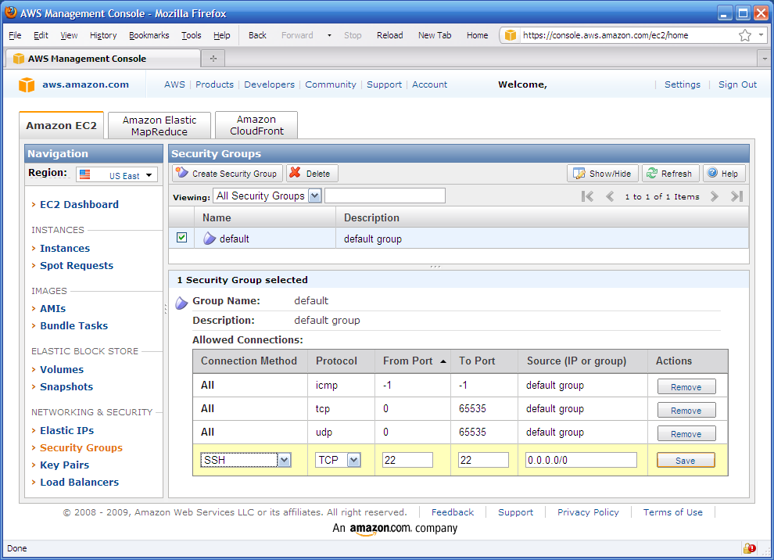This screenshot has width=774, height=560.
Task: Click the Create Security Group shield icon
Action: click(182, 173)
